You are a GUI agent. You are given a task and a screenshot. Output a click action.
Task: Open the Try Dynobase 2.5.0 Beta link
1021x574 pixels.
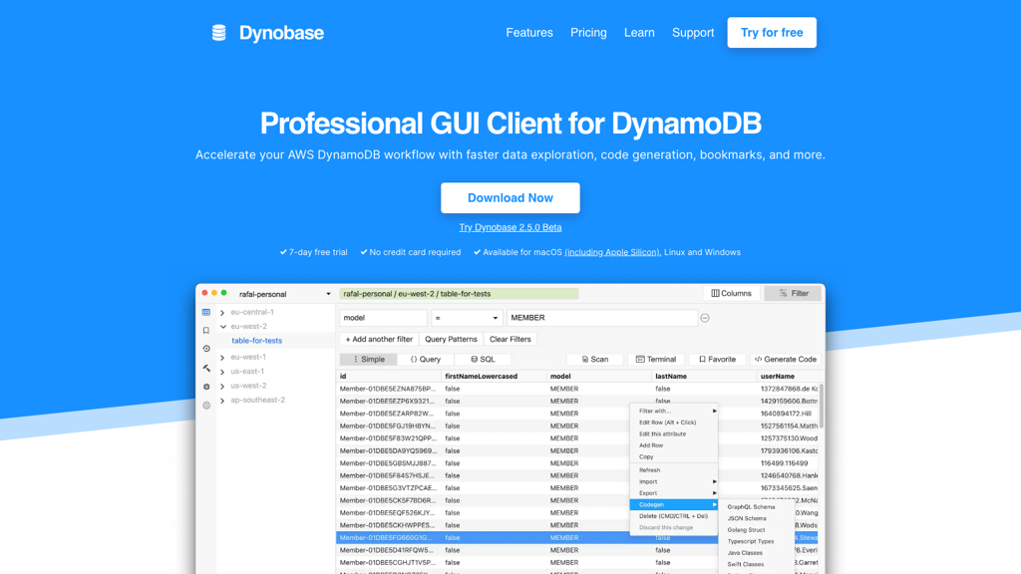(510, 227)
